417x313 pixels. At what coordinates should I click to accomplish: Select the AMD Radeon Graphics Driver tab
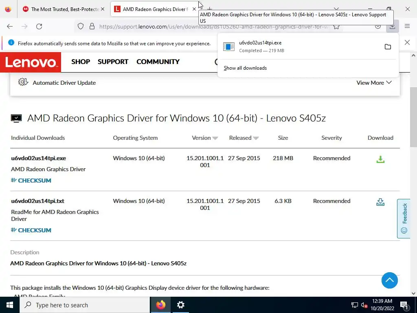[155, 9]
